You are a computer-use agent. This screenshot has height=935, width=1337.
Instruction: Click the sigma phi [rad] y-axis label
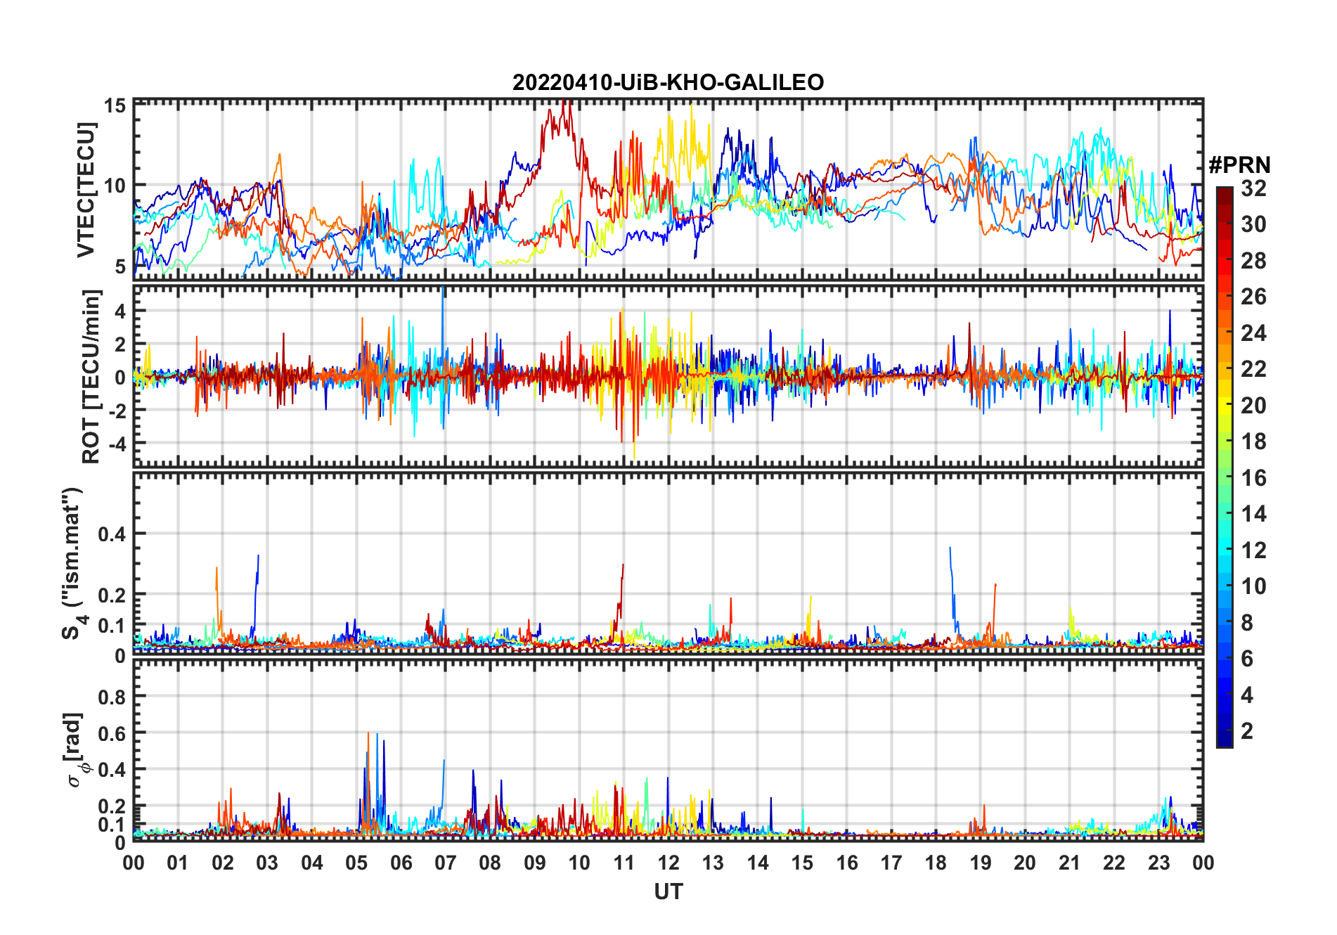[76, 749]
